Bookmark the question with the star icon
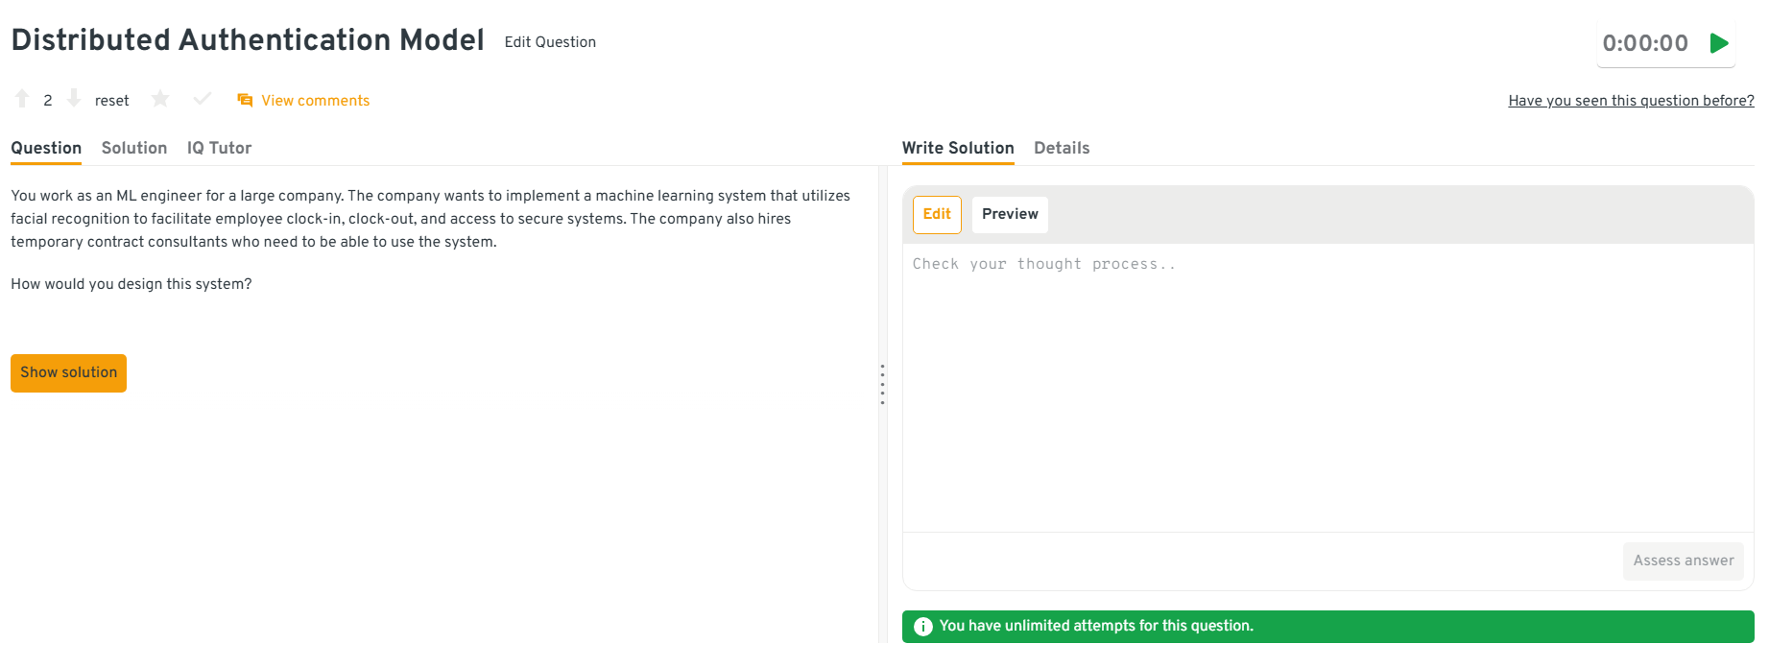The image size is (1769, 668). 160,99
